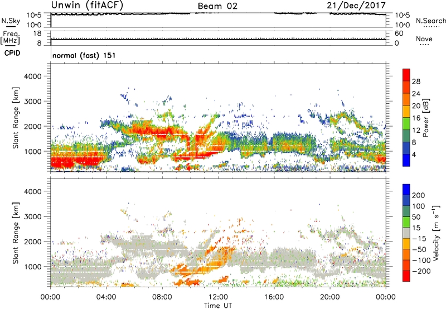The height and width of the screenshot is (309, 446).
Task: Click the 'Power [dB]' colorbar label
Action: pos(425,118)
